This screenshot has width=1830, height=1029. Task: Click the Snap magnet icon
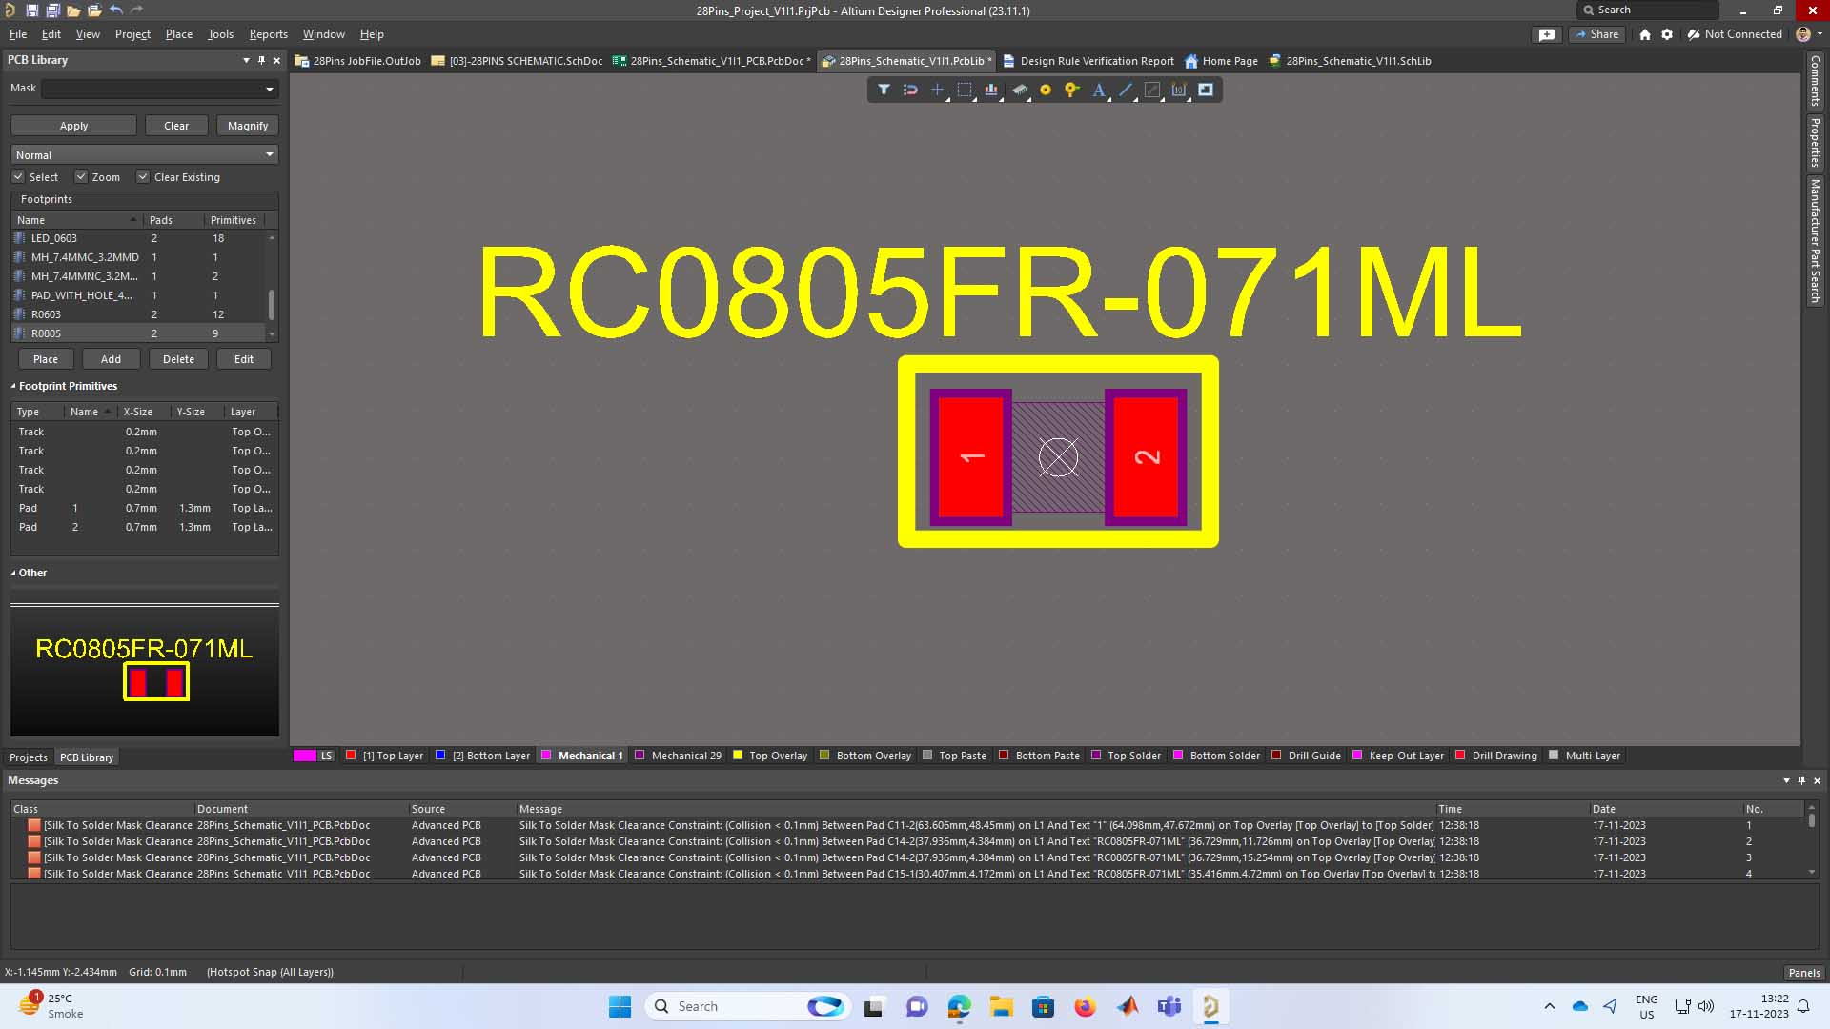point(910,90)
